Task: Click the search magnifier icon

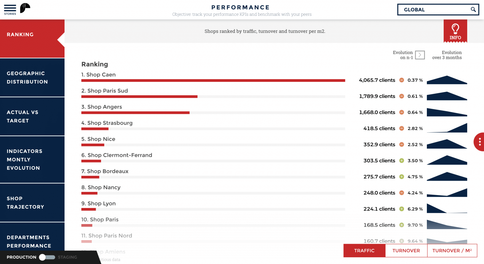Action: tap(473, 10)
